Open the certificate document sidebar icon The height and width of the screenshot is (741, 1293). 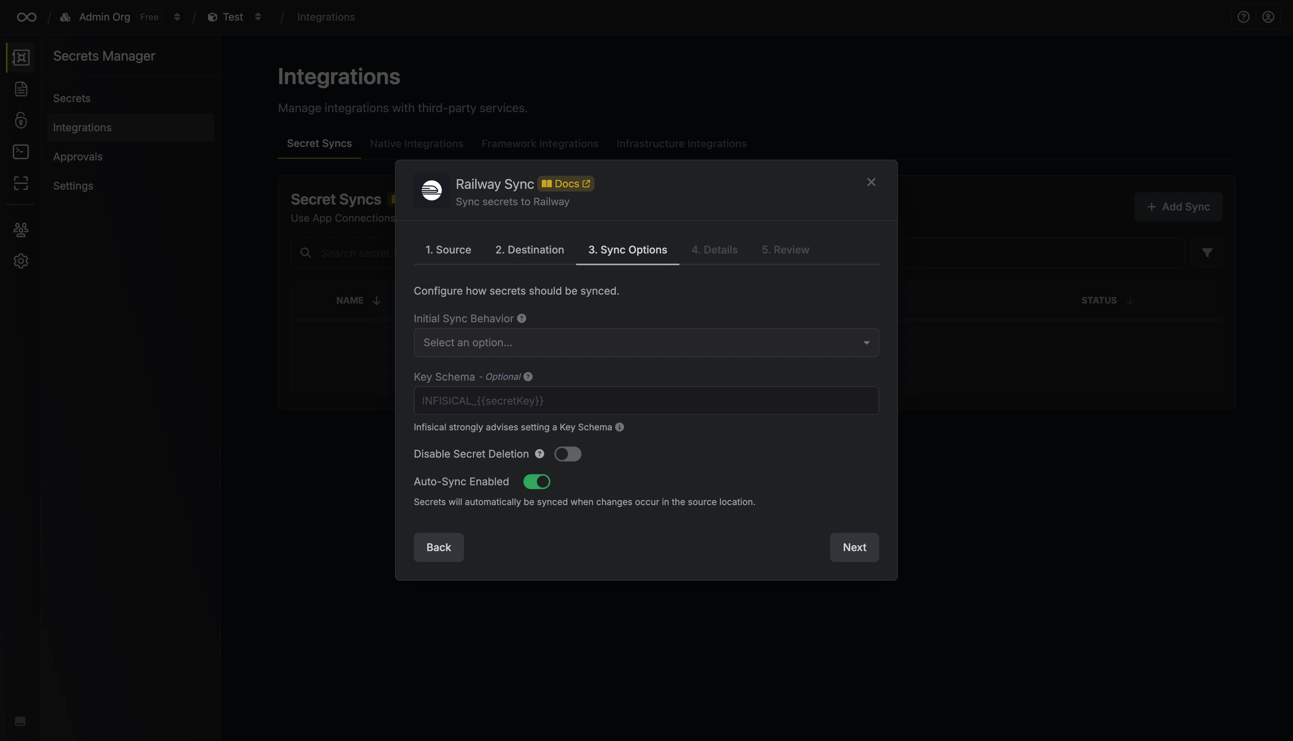21,89
